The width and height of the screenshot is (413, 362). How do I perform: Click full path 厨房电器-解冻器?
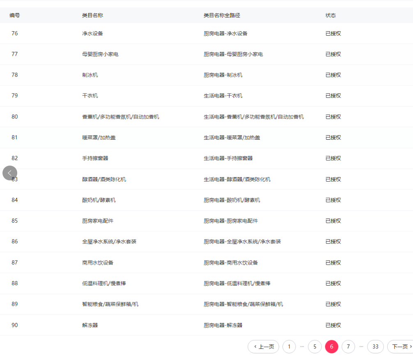tap(223, 325)
